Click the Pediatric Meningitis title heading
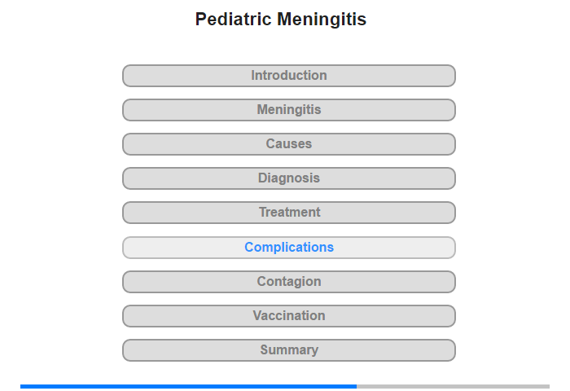The height and width of the screenshot is (391, 570). 281,20
